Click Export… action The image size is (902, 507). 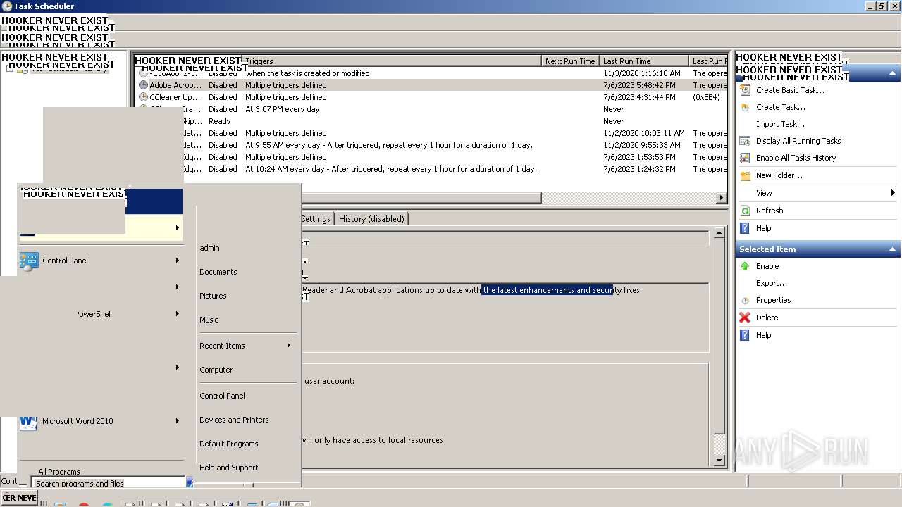[772, 283]
